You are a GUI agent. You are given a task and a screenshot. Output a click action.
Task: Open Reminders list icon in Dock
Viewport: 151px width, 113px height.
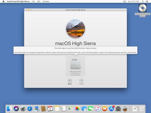pos(64,109)
